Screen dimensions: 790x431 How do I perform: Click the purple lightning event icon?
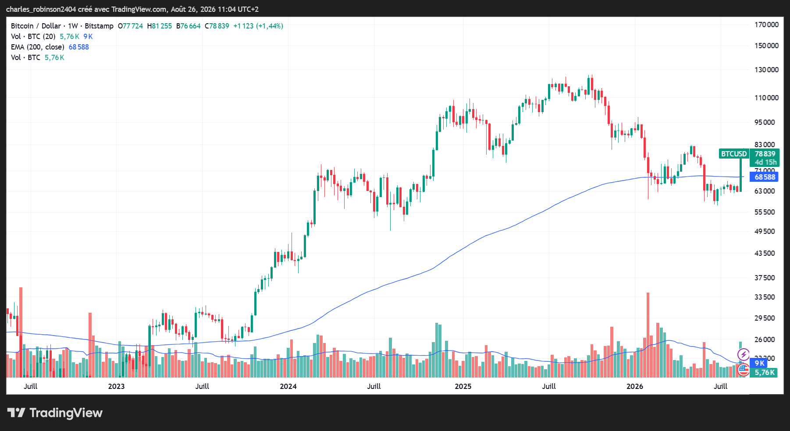(744, 354)
